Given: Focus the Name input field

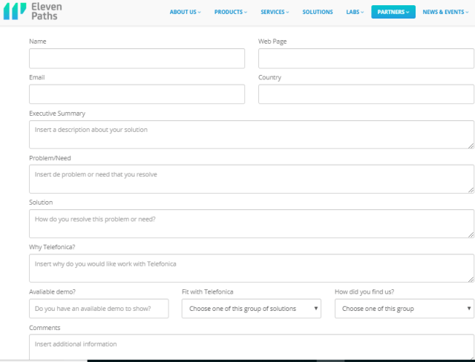Looking at the screenshot, I should click(137, 59).
